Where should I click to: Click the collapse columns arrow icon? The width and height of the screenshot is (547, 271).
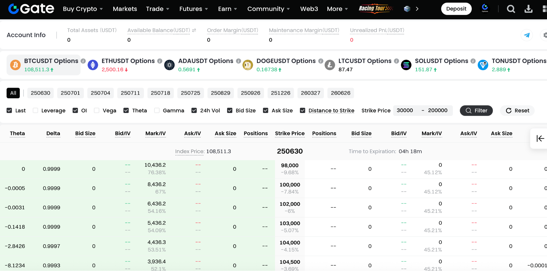pyautogui.click(x=540, y=139)
